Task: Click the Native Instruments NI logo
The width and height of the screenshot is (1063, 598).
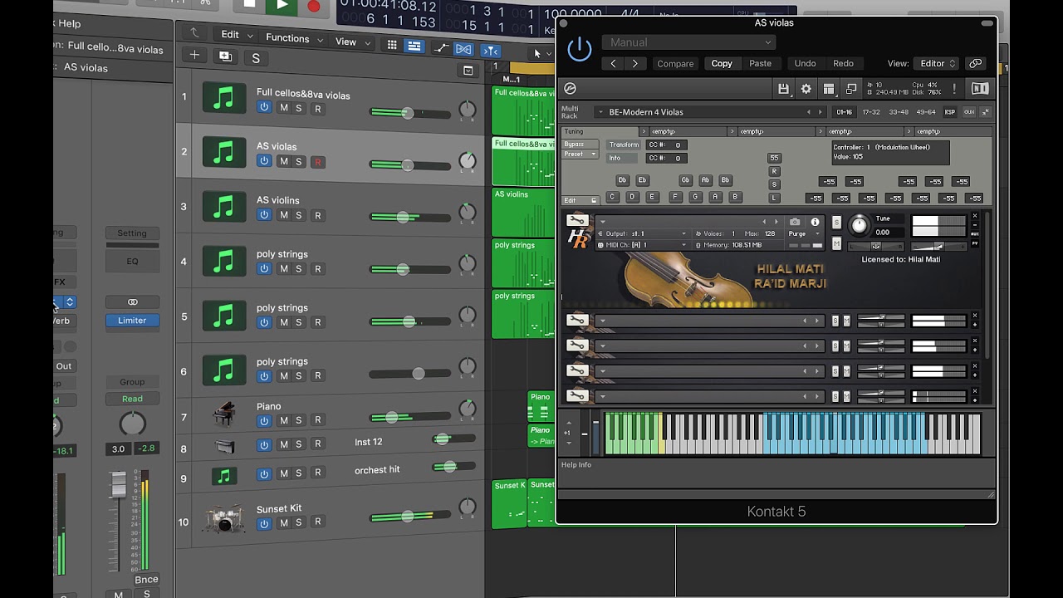Action: [980, 89]
